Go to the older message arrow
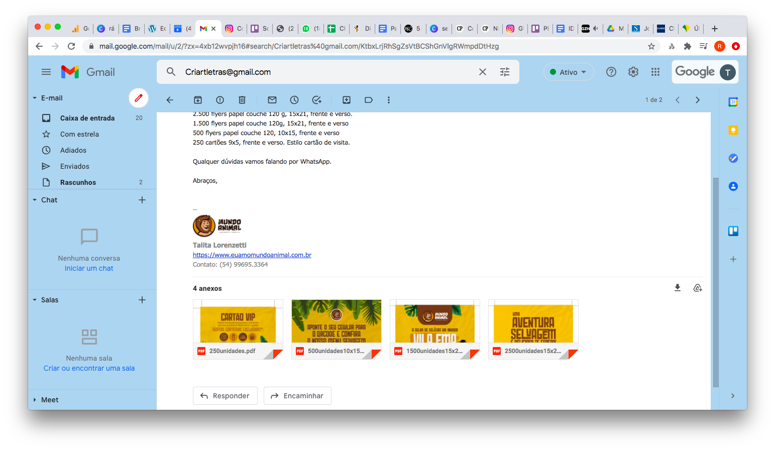This screenshot has width=775, height=450. tap(698, 100)
